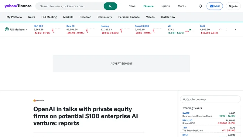Click VIX change value +1.04 (+4.67%)
Viewport: 243px width, 137px height.
point(176,33)
